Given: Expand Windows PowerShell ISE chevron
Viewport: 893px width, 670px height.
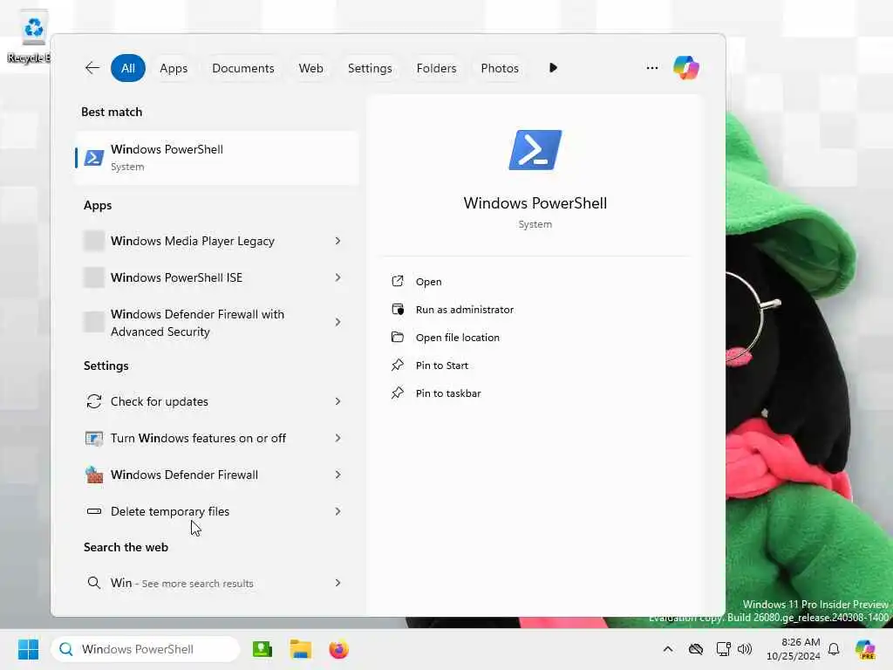Looking at the screenshot, I should pos(337,277).
